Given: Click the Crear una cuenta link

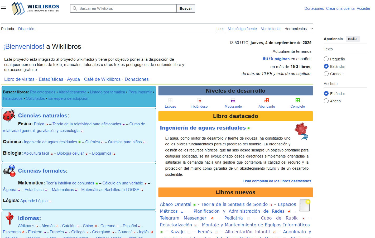Looking at the screenshot, I should [340, 8].
